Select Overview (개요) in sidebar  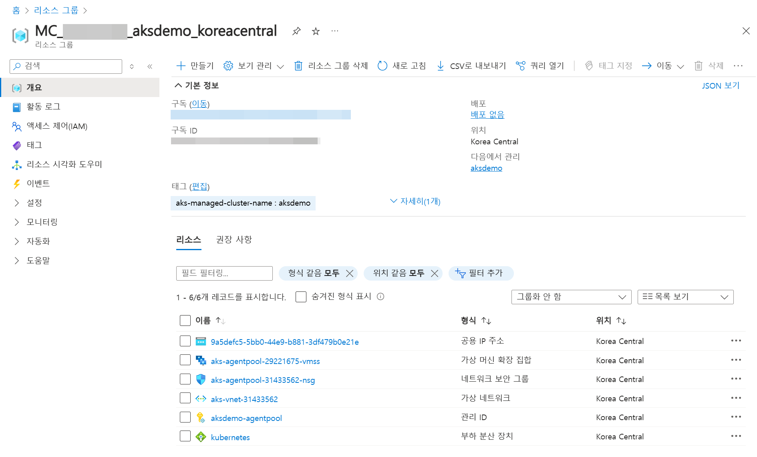(x=80, y=87)
